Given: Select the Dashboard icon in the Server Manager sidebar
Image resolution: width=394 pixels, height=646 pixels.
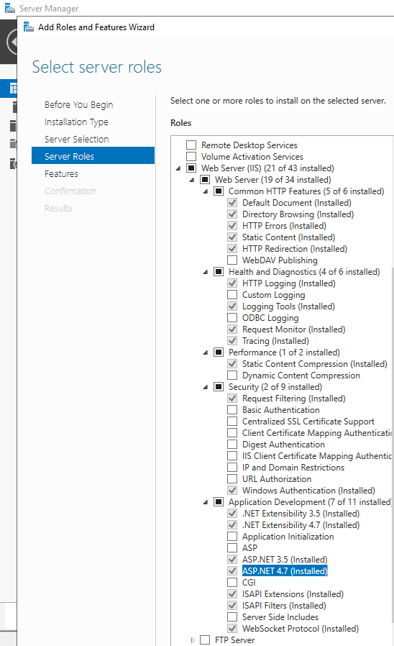Looking at the screenshot, I should (x=13, y=88).
